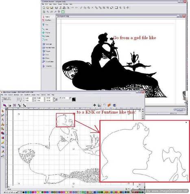Select the Ellipse tool in RoboMaster
Viewport: 190px width, 194px height.
(46, 58)
